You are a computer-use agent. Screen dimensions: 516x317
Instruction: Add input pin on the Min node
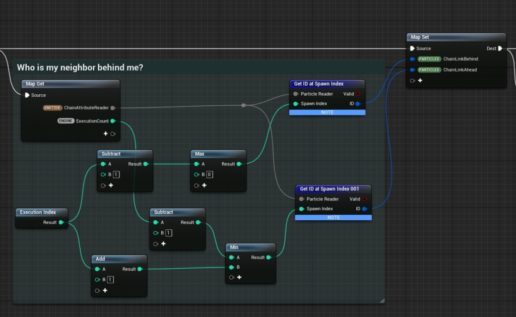pyautogui.click(x=239, y=277)
